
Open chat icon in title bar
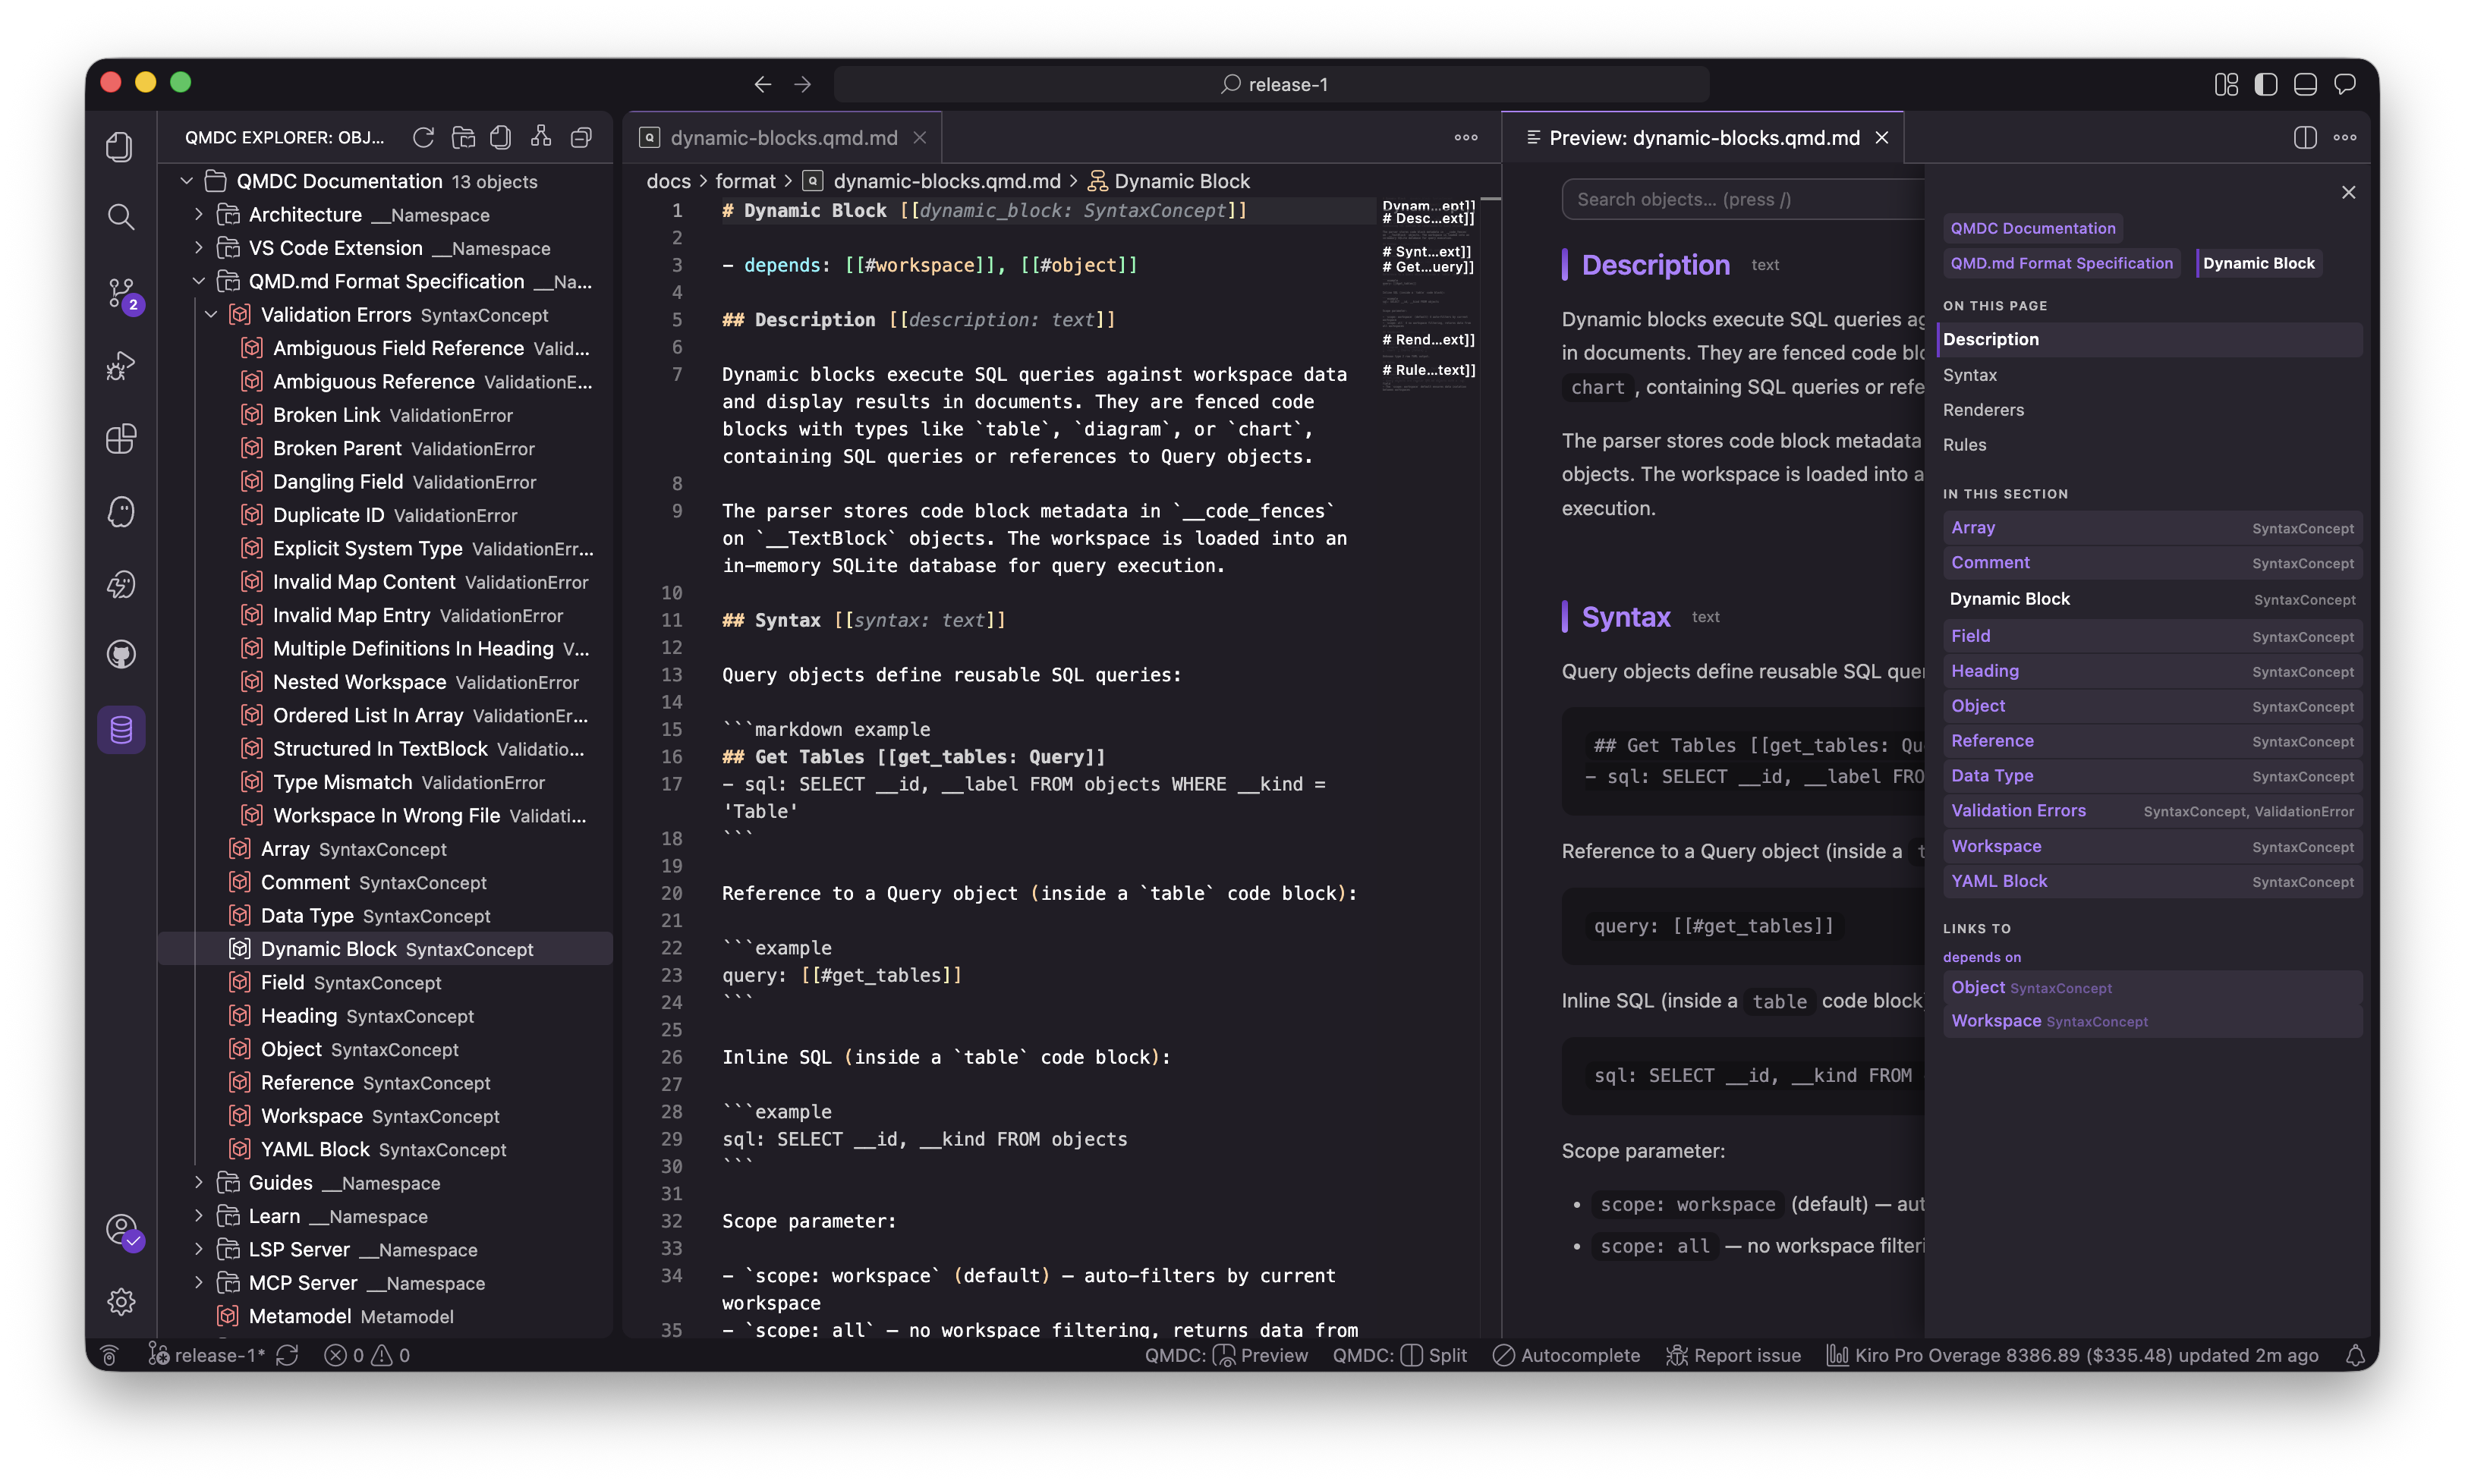click(x=2345, y=84)
